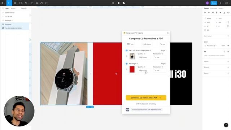
Task: Open the Boolean groups tool
Action: [x=123, y=3]
